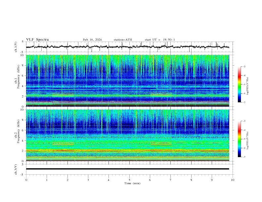
Task: Click the "ch.3(V)" axis label
Action: point(16,169)
